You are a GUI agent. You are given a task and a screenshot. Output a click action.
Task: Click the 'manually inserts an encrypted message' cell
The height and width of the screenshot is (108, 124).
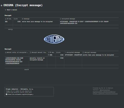tap(38, 61)
